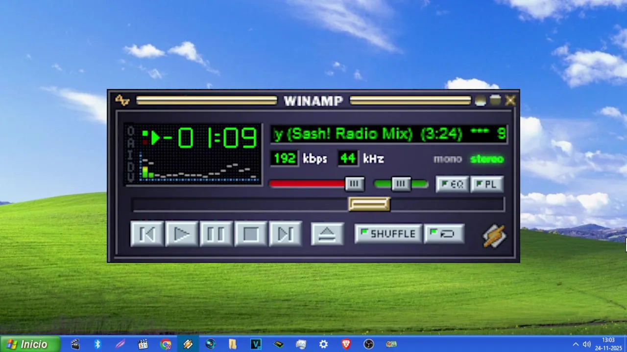
Task: Stop playback in Winamp
Action: click(251, 234)
